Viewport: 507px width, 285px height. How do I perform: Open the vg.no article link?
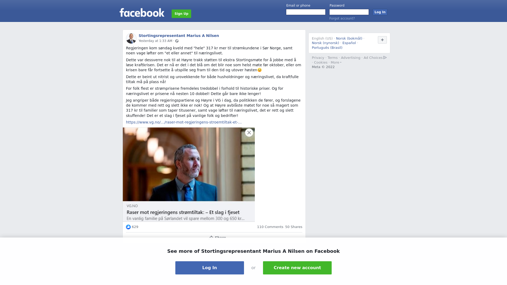click(184, 122)
